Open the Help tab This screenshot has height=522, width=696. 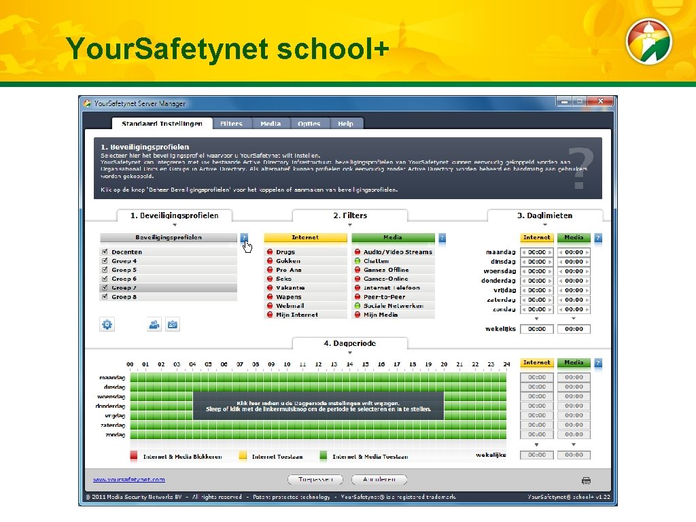(346, 124)
